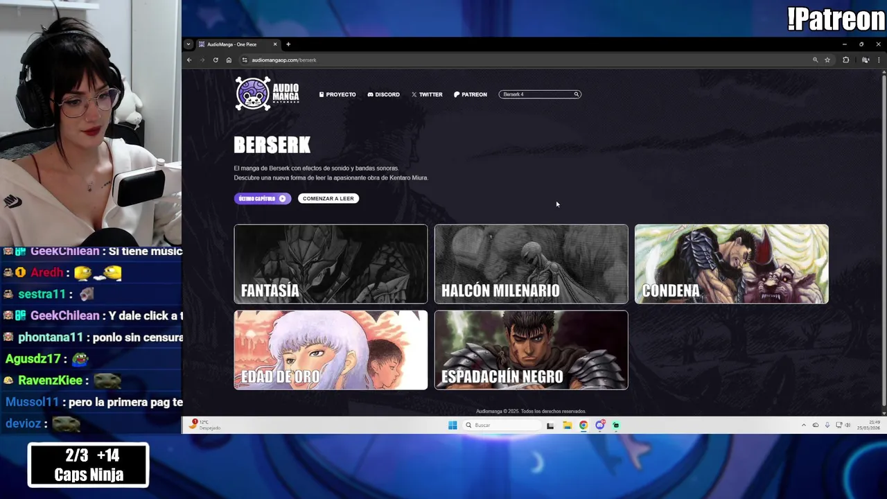Viewport: 887px width, 499px height.
Task: Click the taskbar Buscar search box
Action: tap(502, 425)
